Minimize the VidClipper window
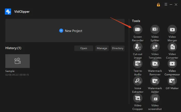 coord(171,5)
